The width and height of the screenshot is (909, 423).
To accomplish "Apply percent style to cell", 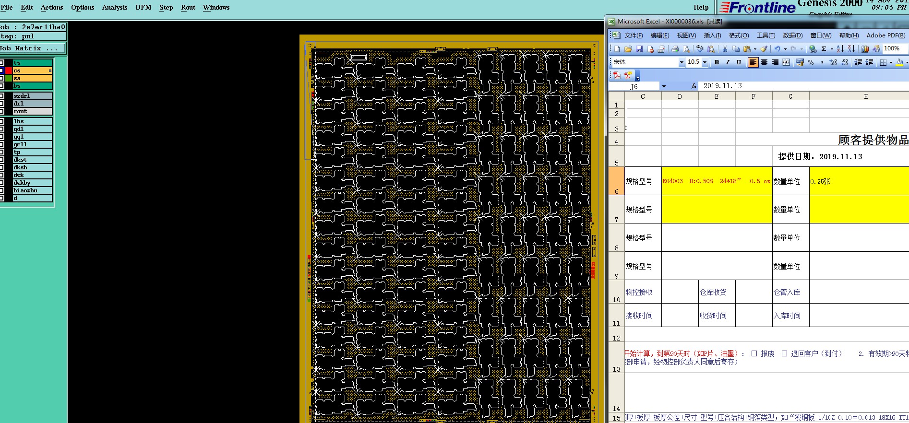I will (x=811, y=62).
